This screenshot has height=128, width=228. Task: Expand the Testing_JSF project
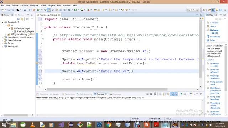pos(3,47)
